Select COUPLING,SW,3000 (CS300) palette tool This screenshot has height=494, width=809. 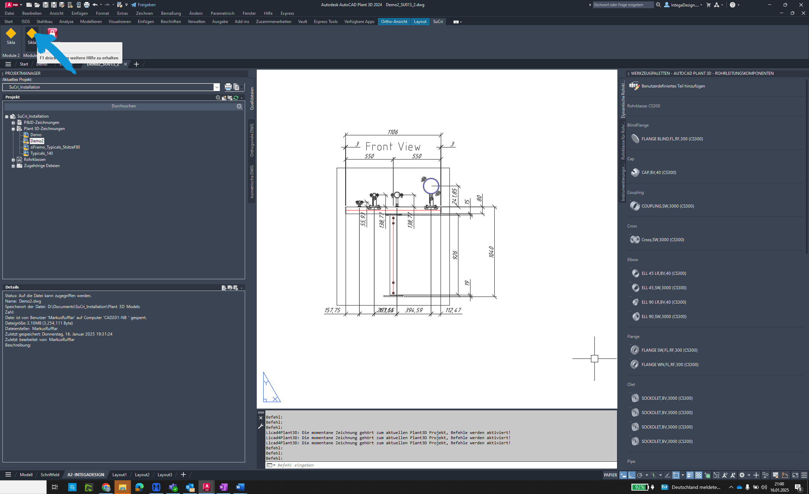pos(662,206)
